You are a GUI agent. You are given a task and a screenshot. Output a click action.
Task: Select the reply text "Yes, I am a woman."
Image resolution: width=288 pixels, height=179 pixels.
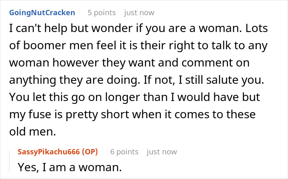(70, 167)
